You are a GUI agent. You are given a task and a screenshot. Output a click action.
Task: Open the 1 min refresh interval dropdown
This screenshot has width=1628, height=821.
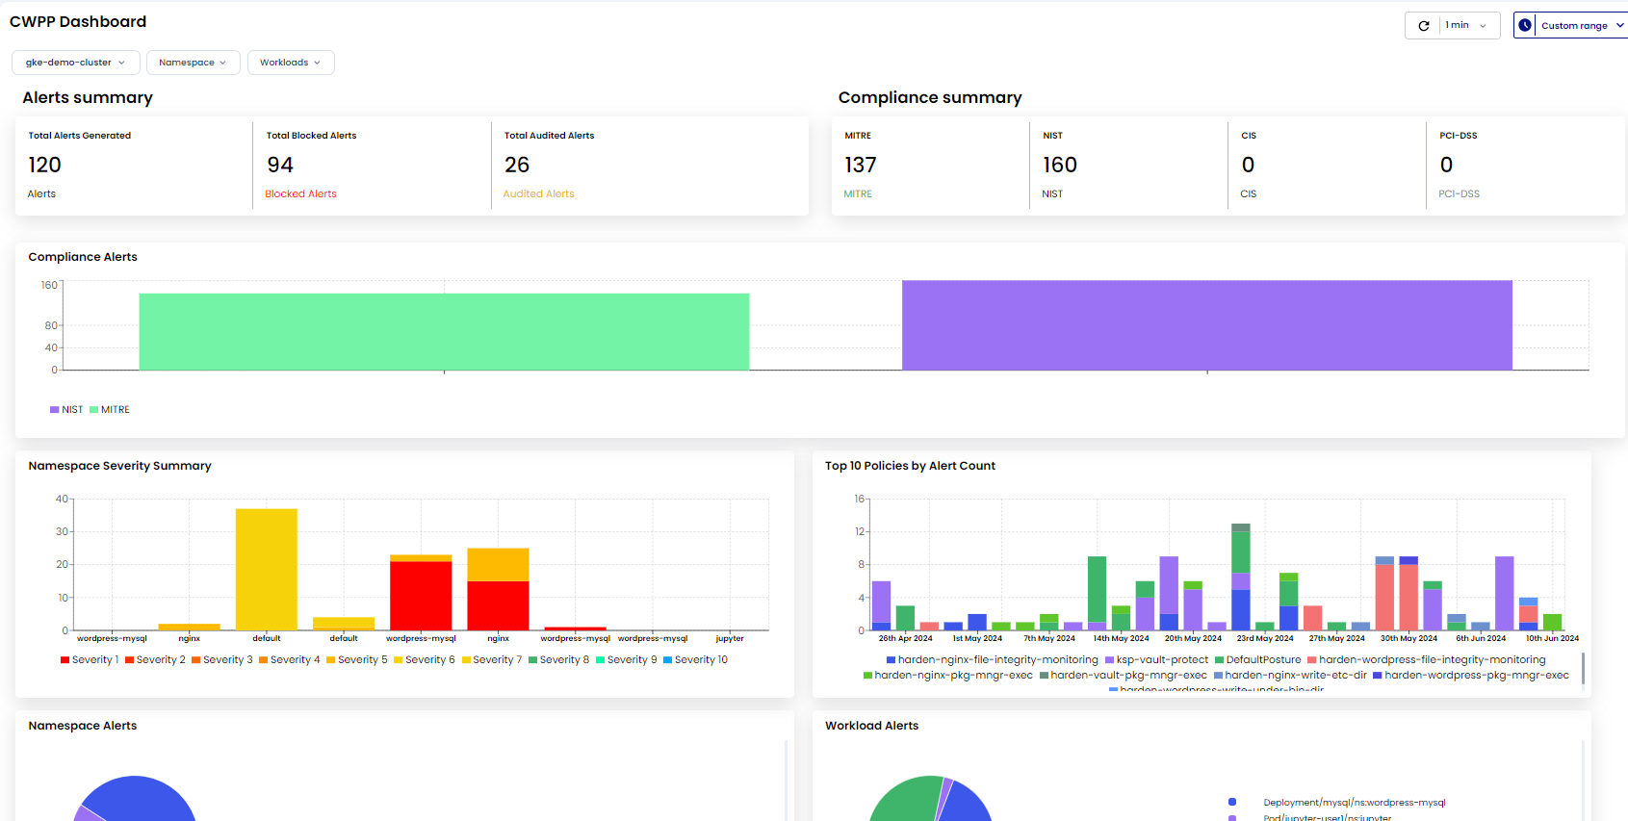coord(1466,26)
